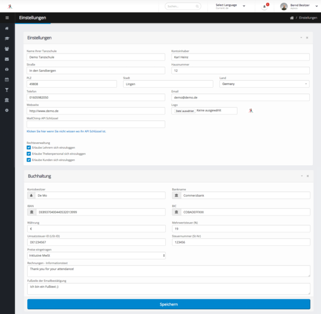Click the Mehrwertsteuer field showing 19
The image size is (321, 314).
(x=241, y=228)
